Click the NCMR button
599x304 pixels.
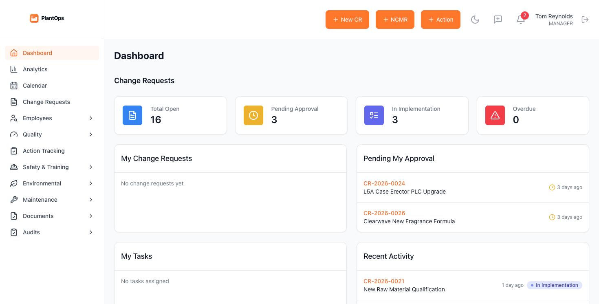[x=395, y=20]
